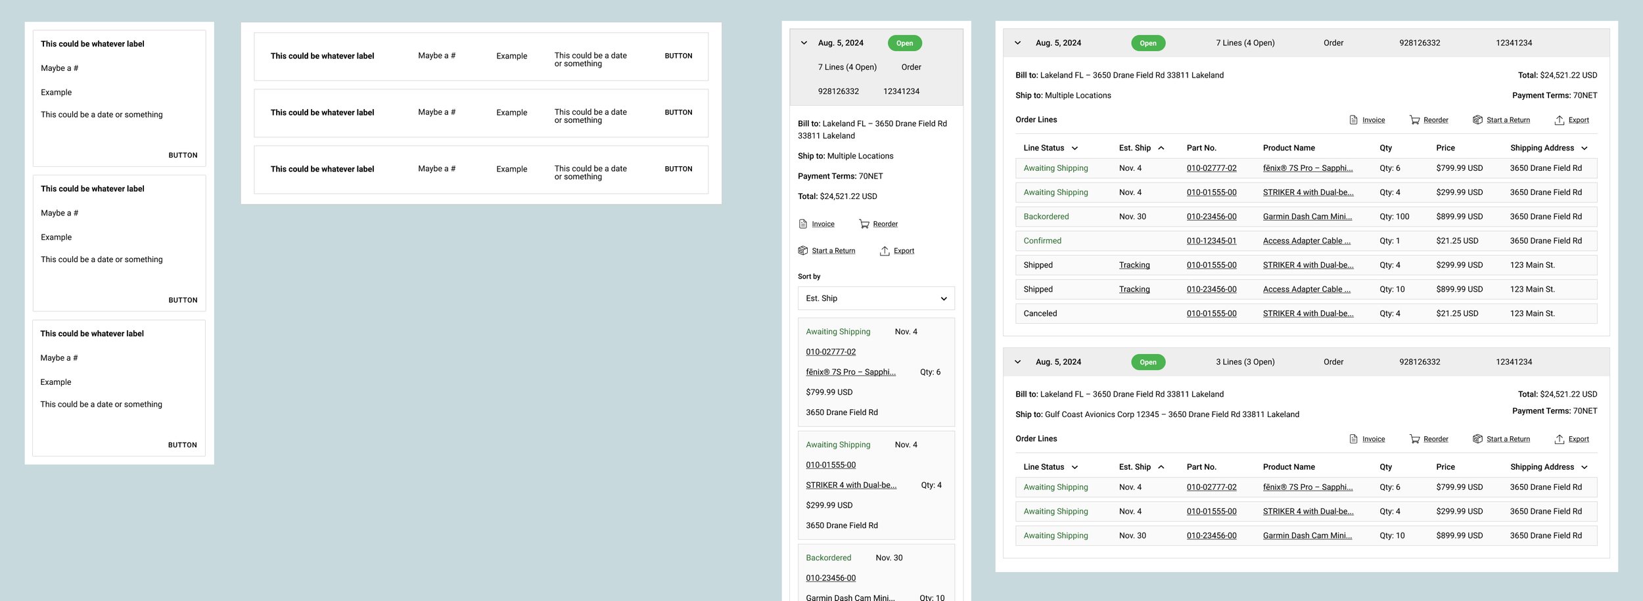Screen dimensions: 1643x601
Task: Open STRIKER 4 with Dual-be link in mobile panel
Action: point(851,485)
